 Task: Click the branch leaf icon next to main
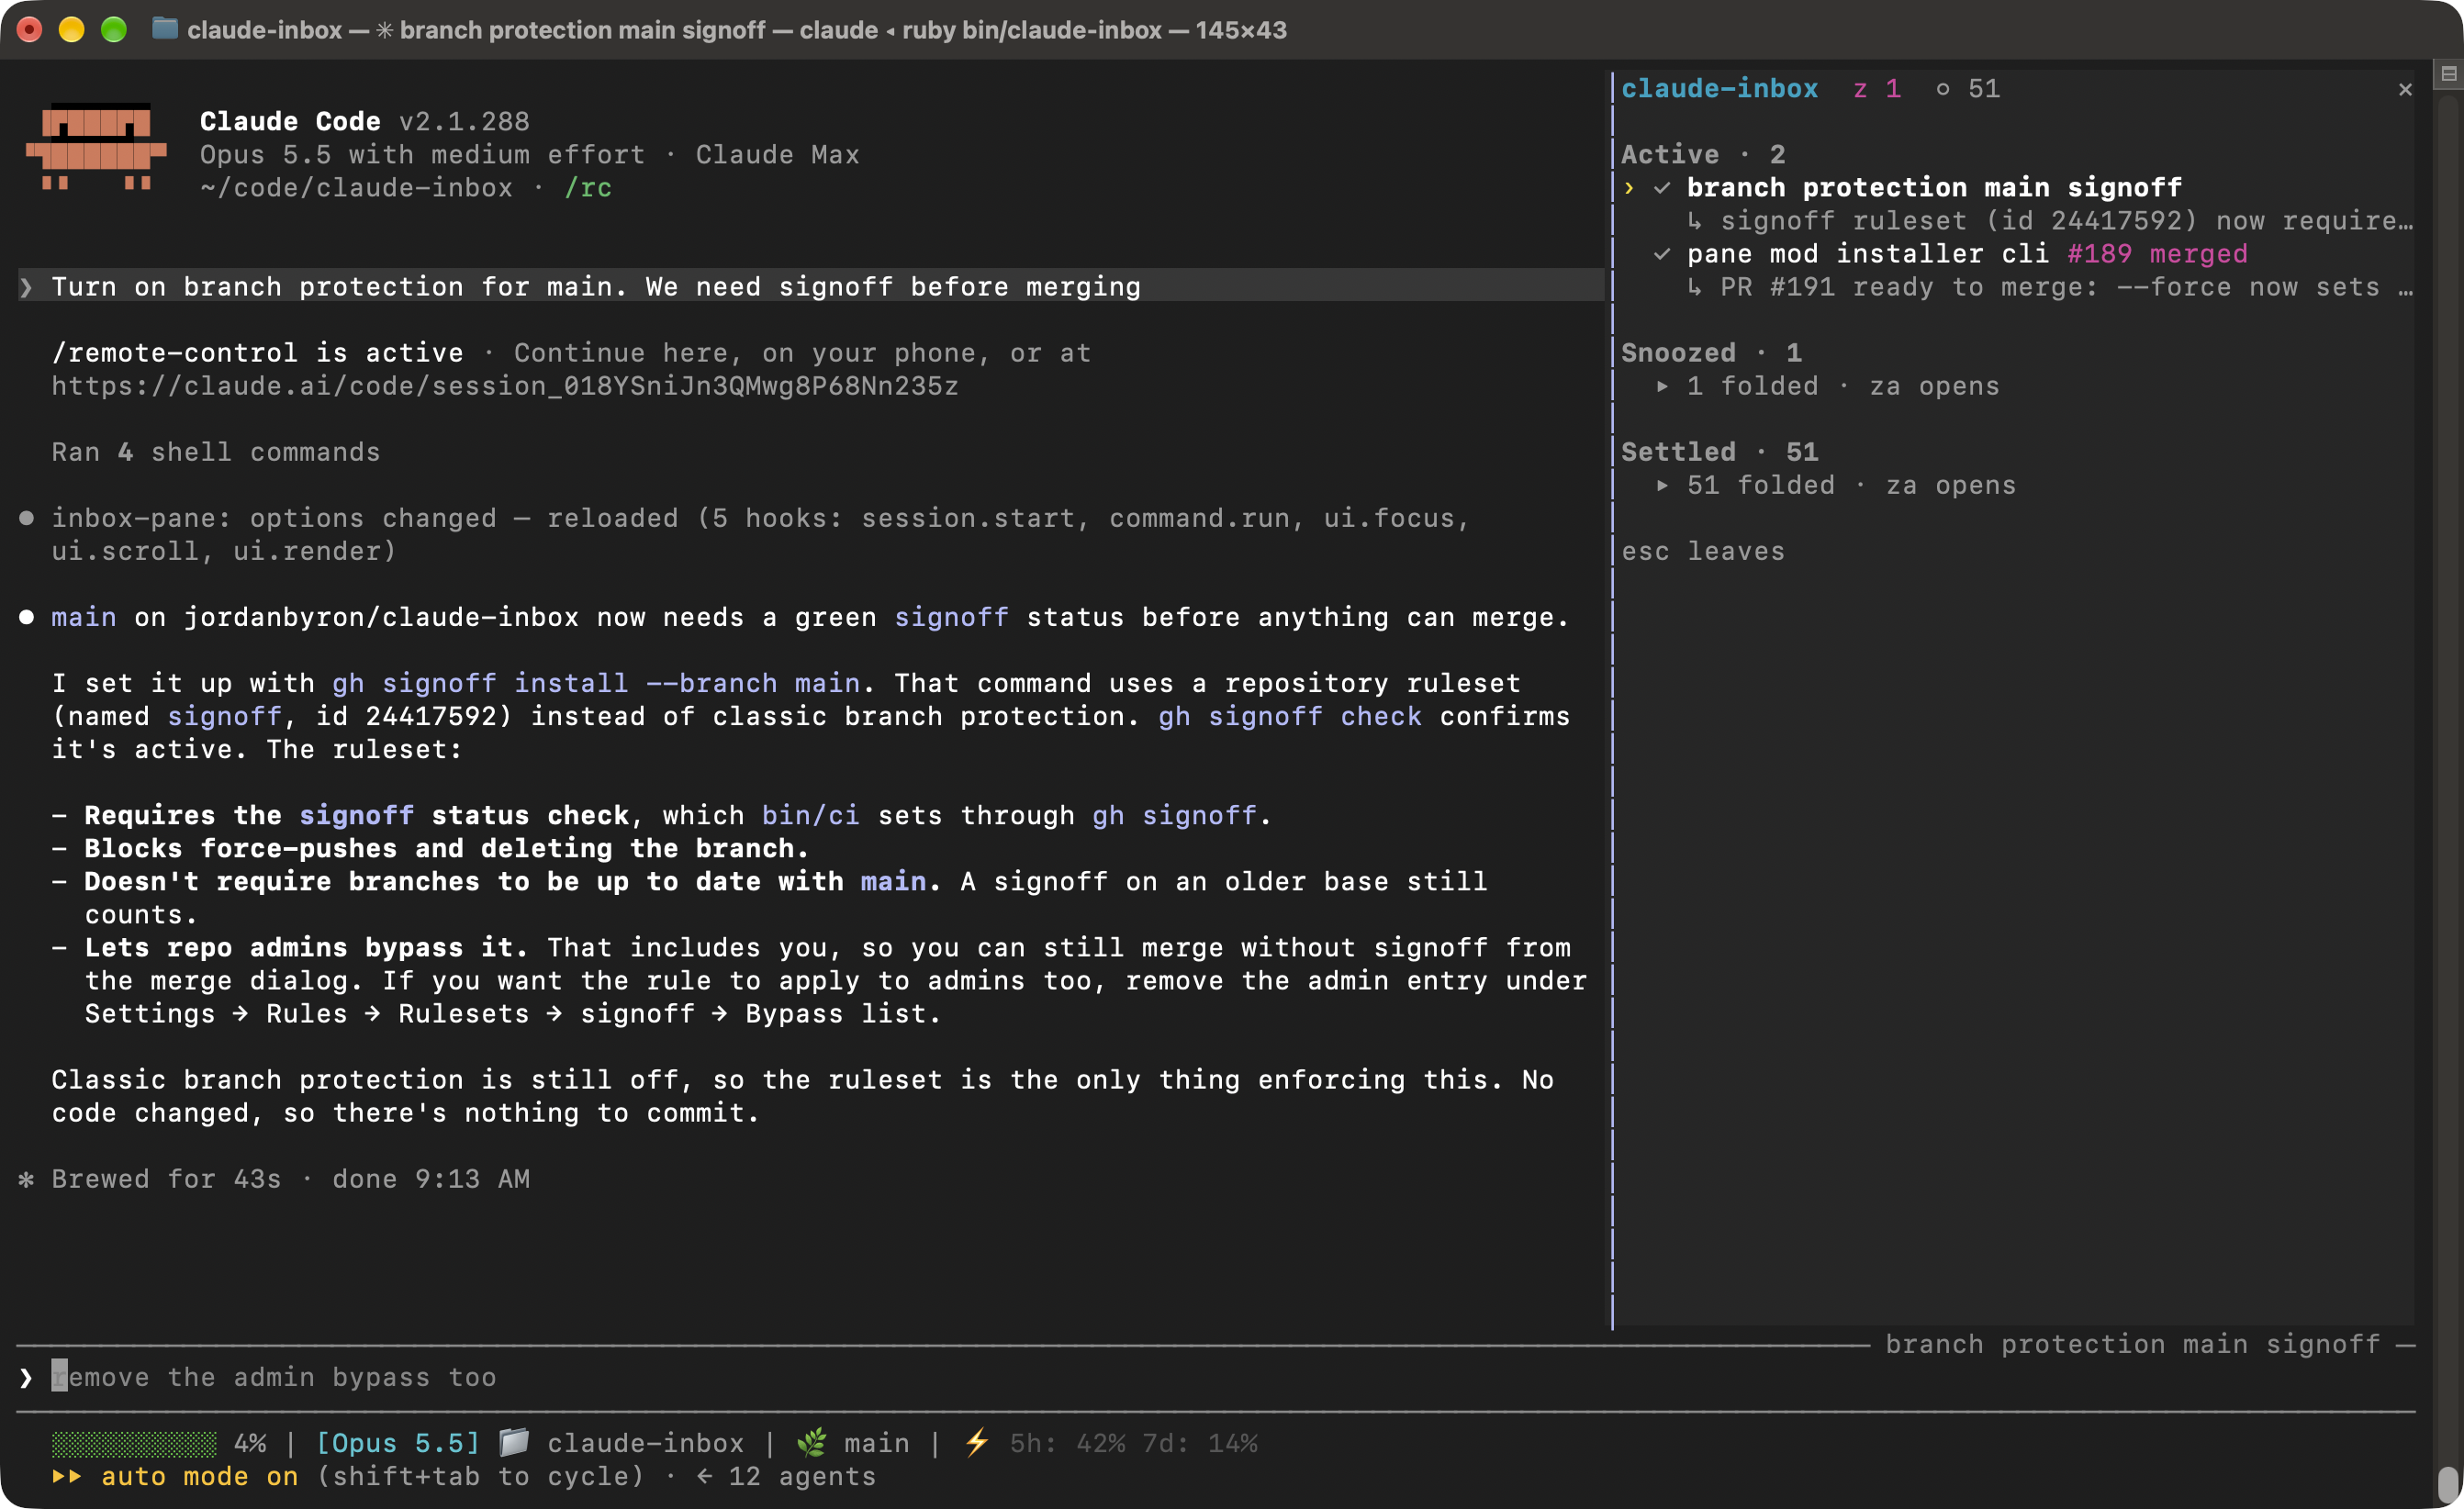coord(811,1442)
